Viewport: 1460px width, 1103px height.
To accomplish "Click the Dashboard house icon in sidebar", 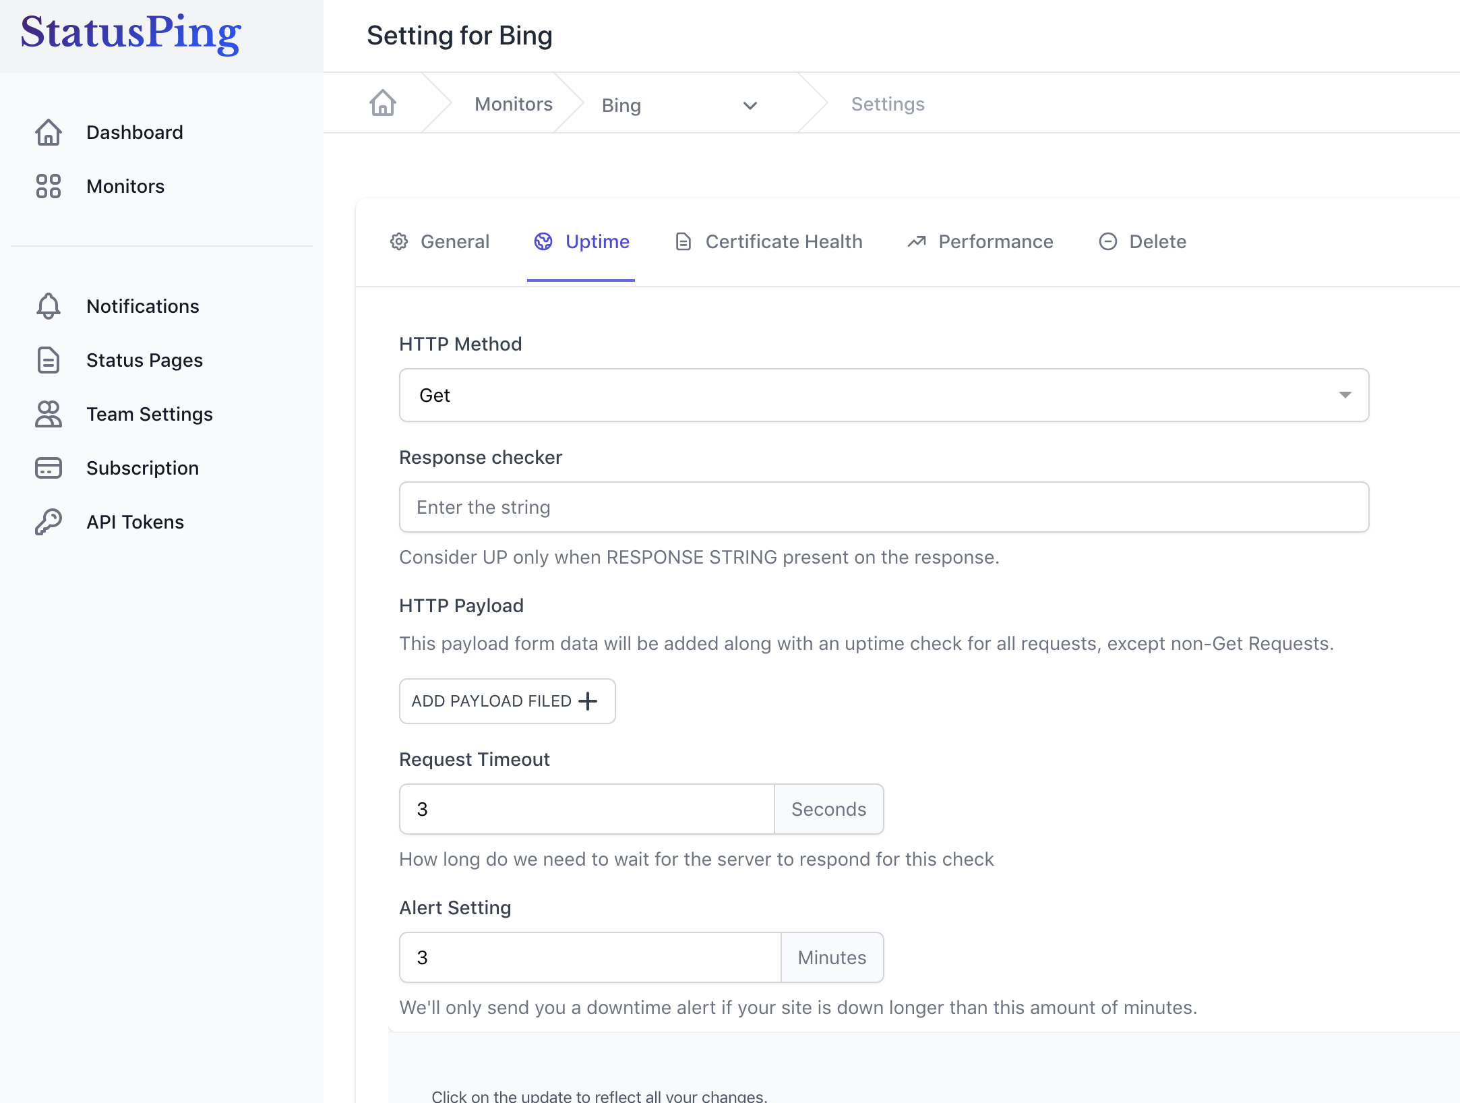I will pos(49,132).
